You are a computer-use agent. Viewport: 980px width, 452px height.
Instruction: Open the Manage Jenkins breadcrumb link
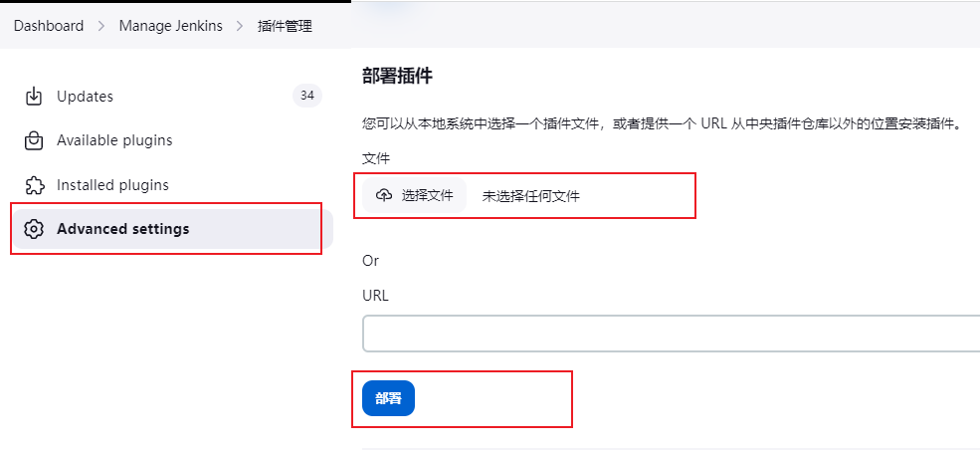pos(170,26)
